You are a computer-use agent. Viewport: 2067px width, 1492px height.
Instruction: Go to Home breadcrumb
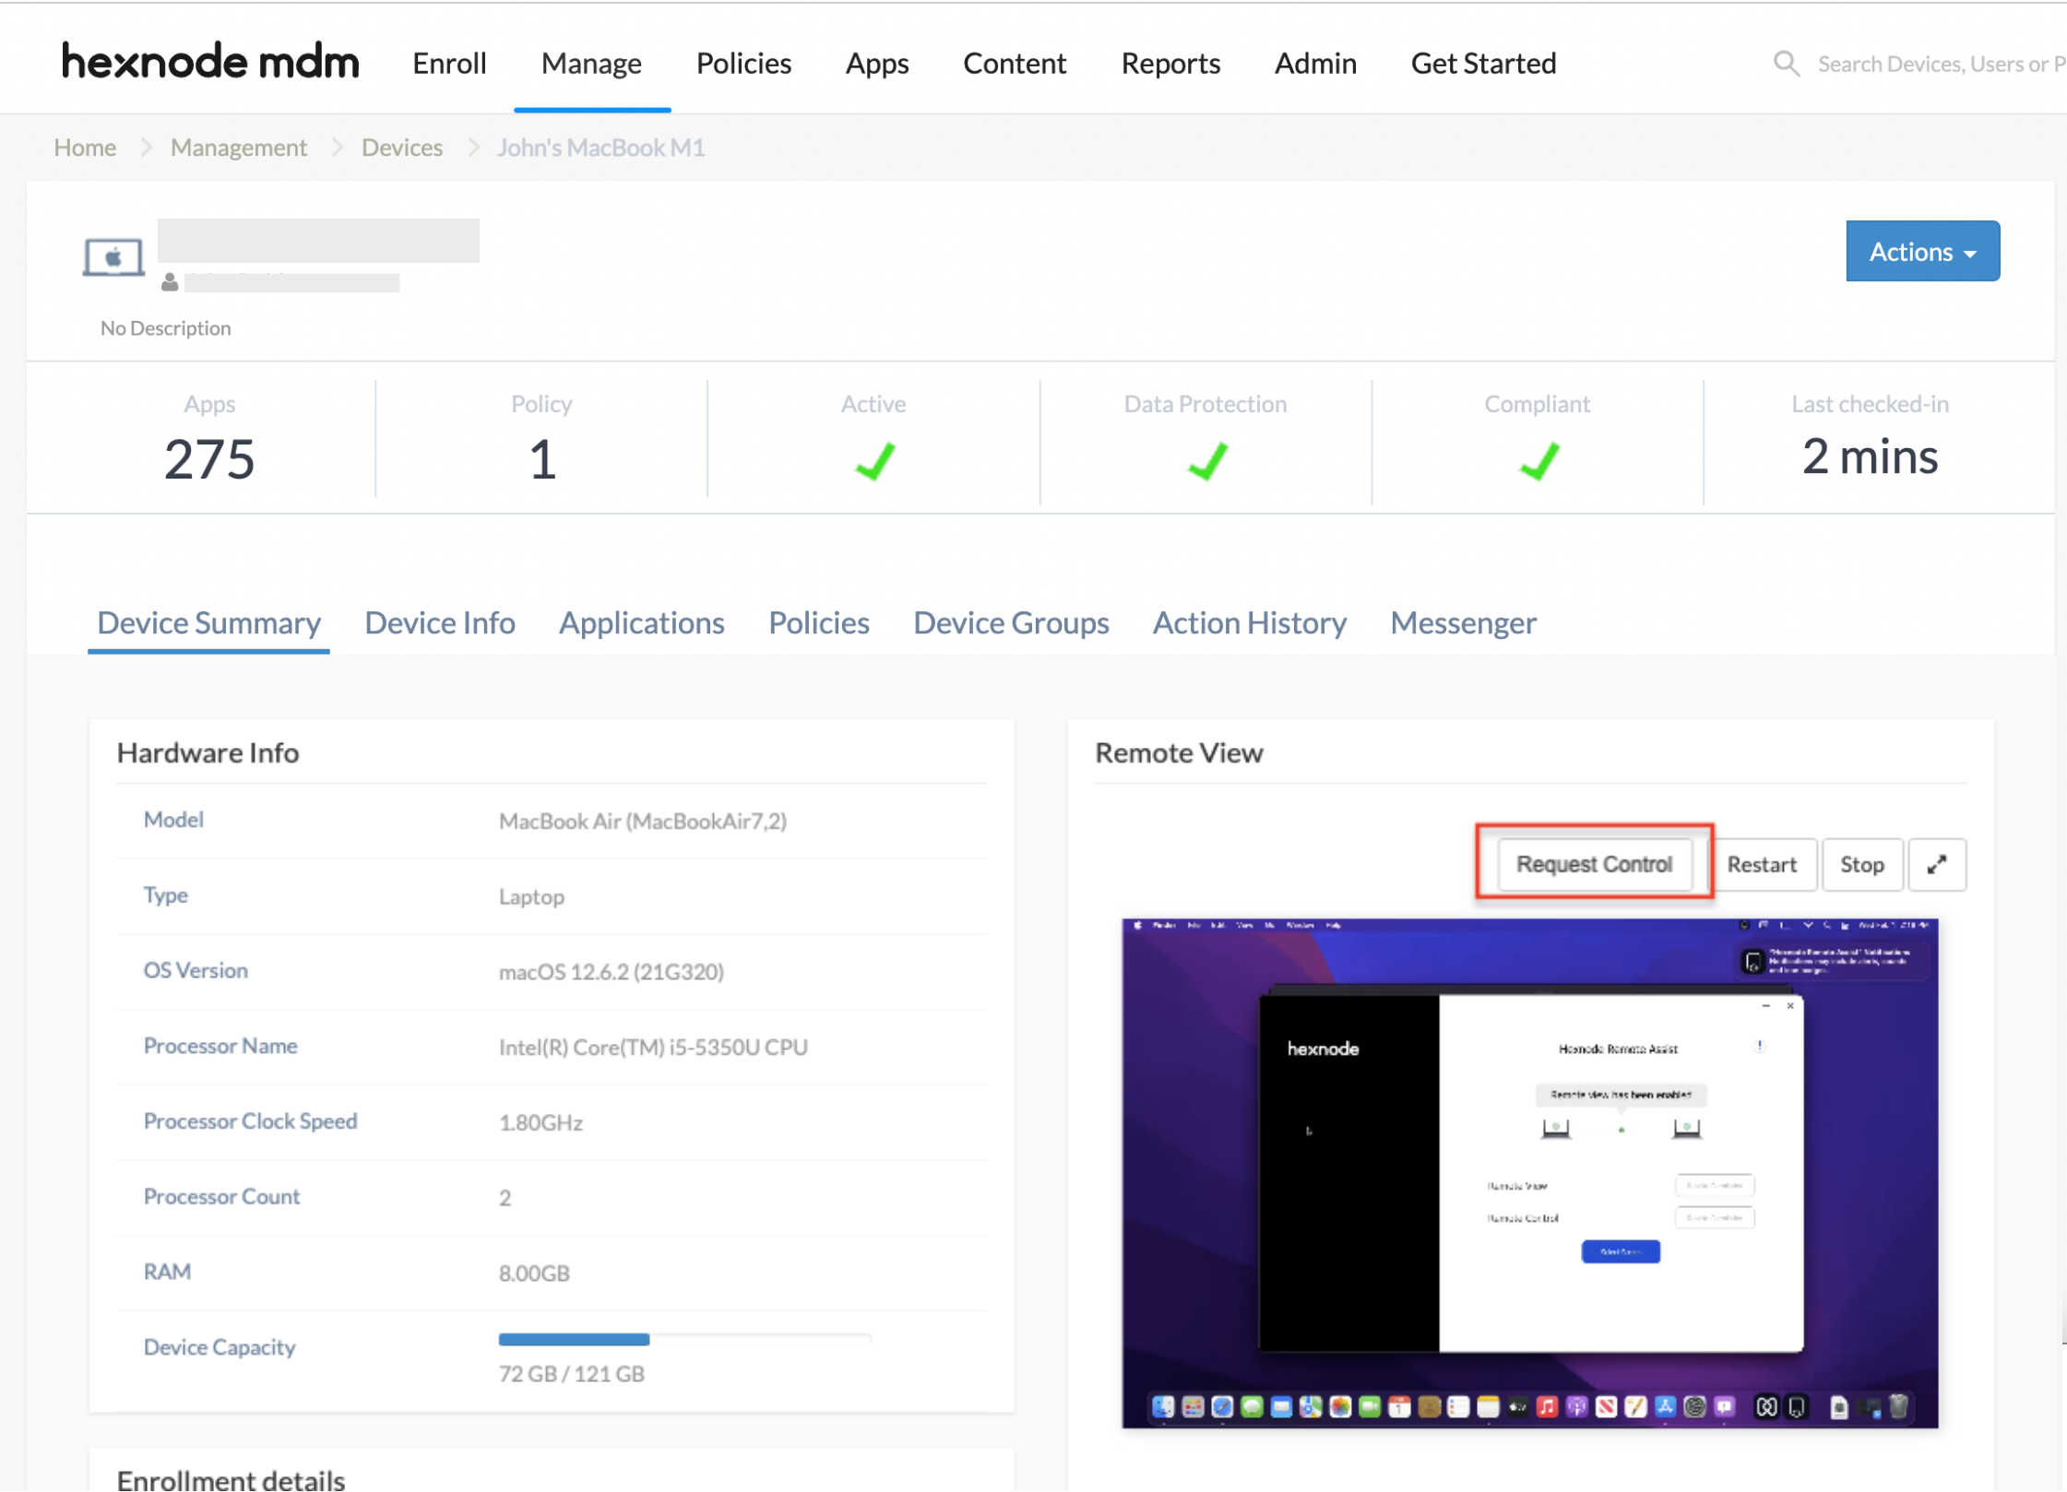click(x=85, y=148)
